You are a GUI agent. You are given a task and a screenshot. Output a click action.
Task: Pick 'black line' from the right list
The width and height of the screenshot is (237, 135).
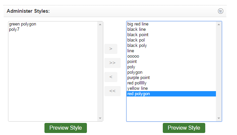[x=136, y=29]
